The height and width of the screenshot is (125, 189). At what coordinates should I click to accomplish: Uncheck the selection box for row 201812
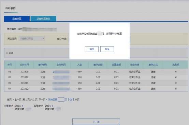tap(176, 89)
